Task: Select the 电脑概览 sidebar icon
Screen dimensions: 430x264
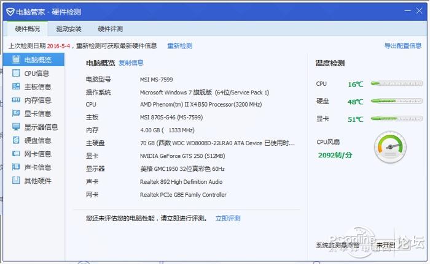Action: tap(16, 59)
